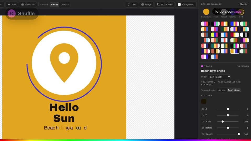Select the 'Hello Sun' headline on canvas
Screen dimensions: 251x141
click(64, 113)
